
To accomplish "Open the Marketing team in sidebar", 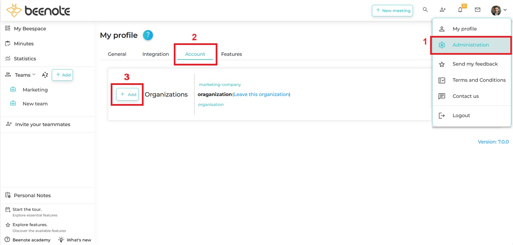I will click(x=35, y=90).
